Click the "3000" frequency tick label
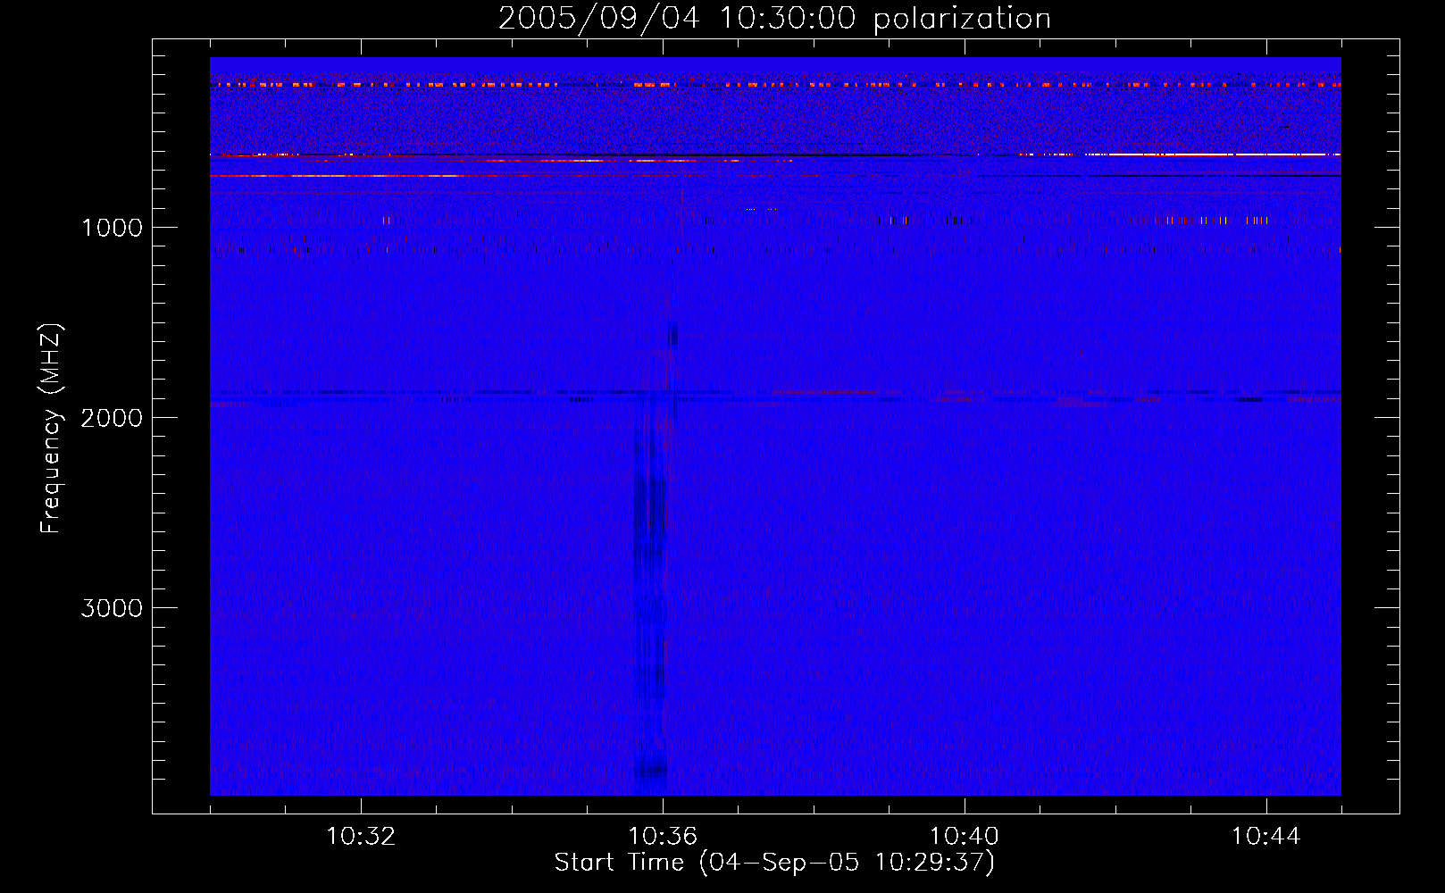Viewport: 1445px width, 893px height. point(112,608)
